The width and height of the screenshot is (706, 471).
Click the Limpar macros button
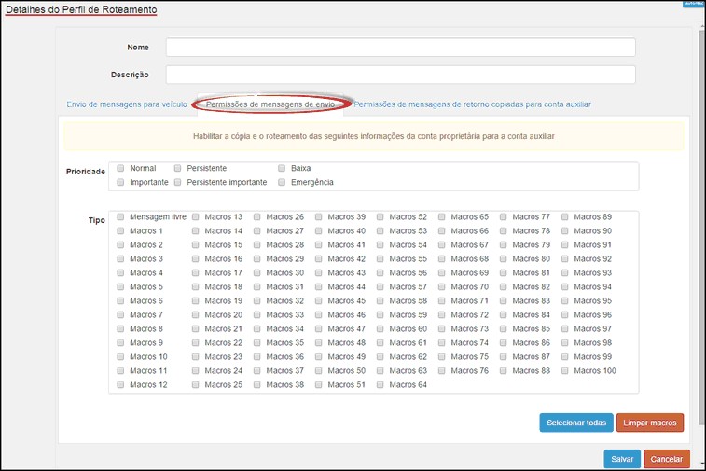tap(650, 423)
